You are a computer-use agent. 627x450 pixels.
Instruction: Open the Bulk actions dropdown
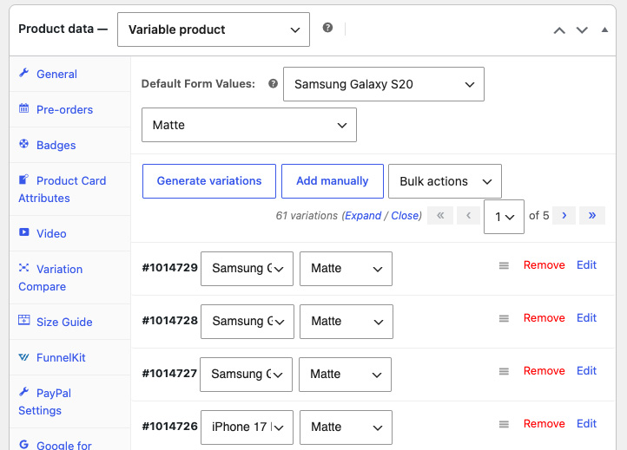pos(445,181)
